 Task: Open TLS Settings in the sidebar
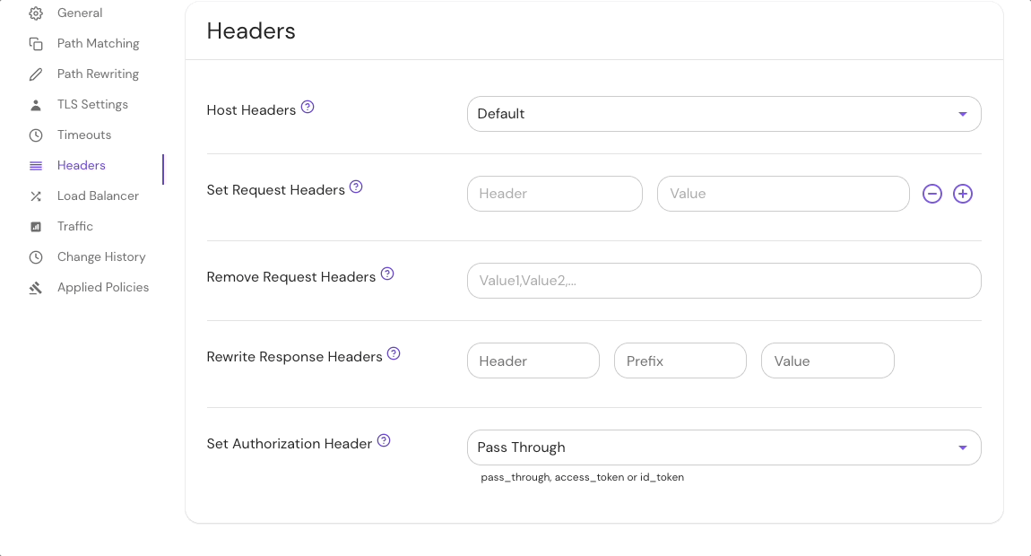92,105
